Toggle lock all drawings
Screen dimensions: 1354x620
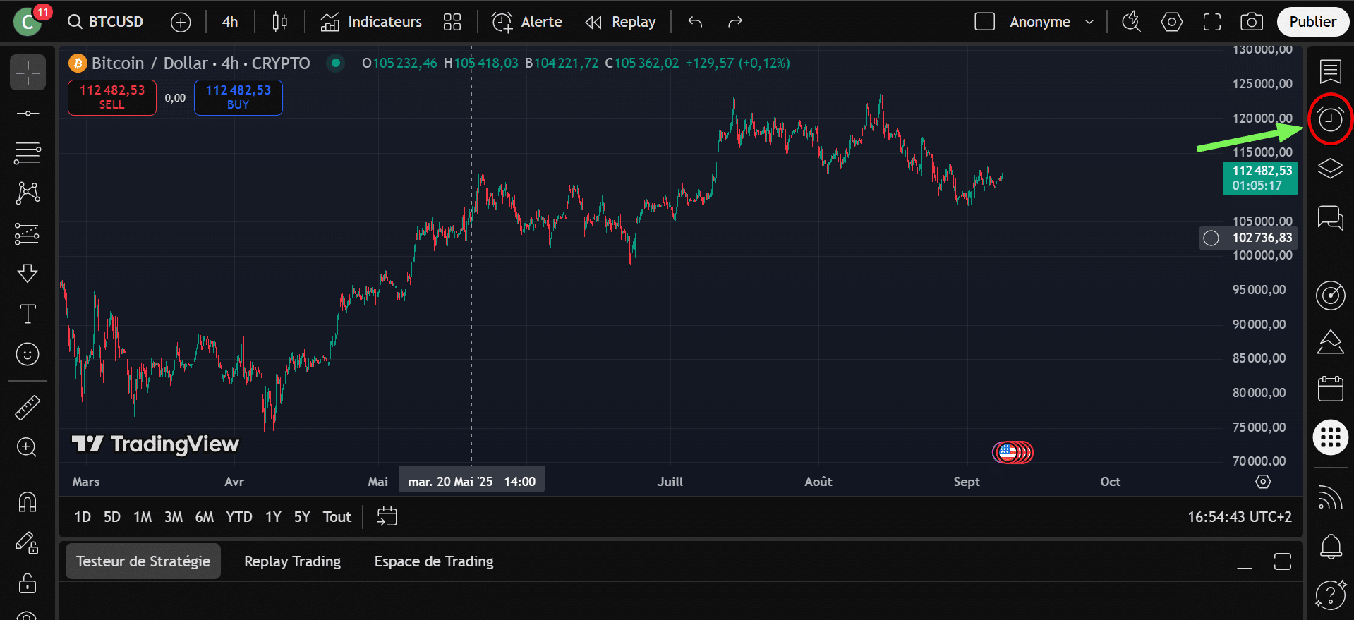(28, 584)
